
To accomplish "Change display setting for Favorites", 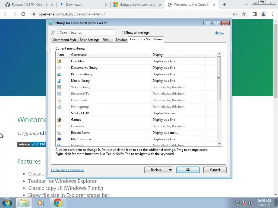I will 168,126.
